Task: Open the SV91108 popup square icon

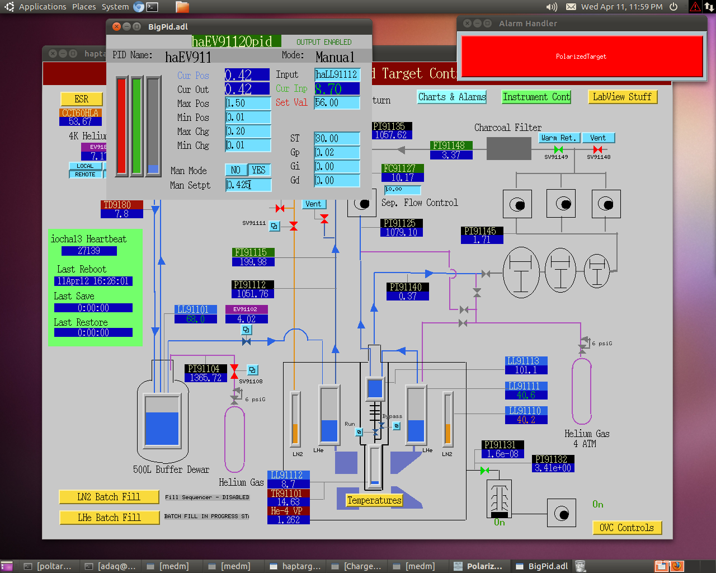Action: (x=253, y=370)
